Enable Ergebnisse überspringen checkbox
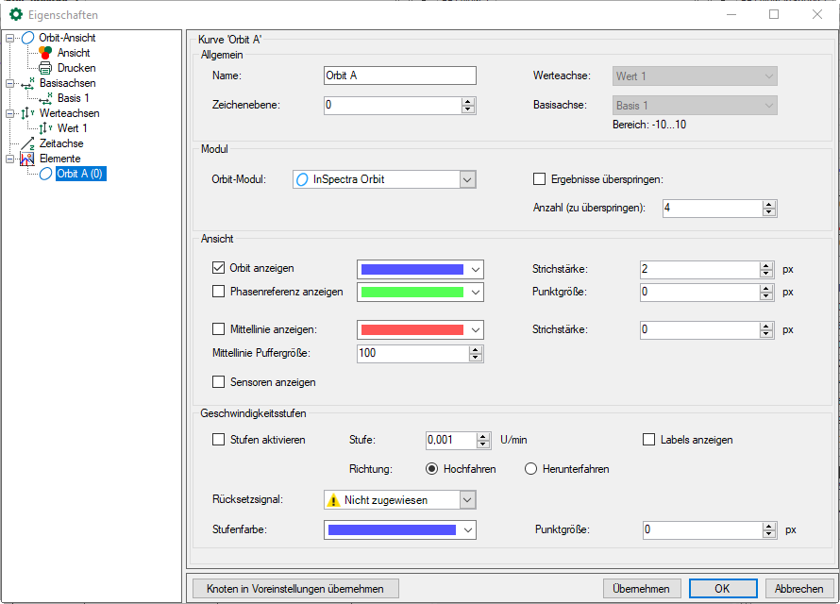The image size is (840, 604). click(540, 179)
